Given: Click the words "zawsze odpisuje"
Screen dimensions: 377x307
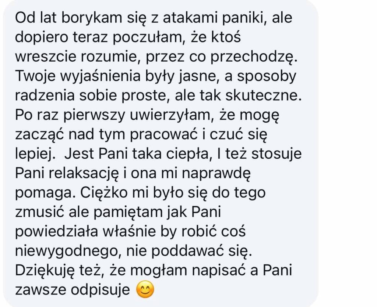Looking at the screenshot, I should [73, 290].
